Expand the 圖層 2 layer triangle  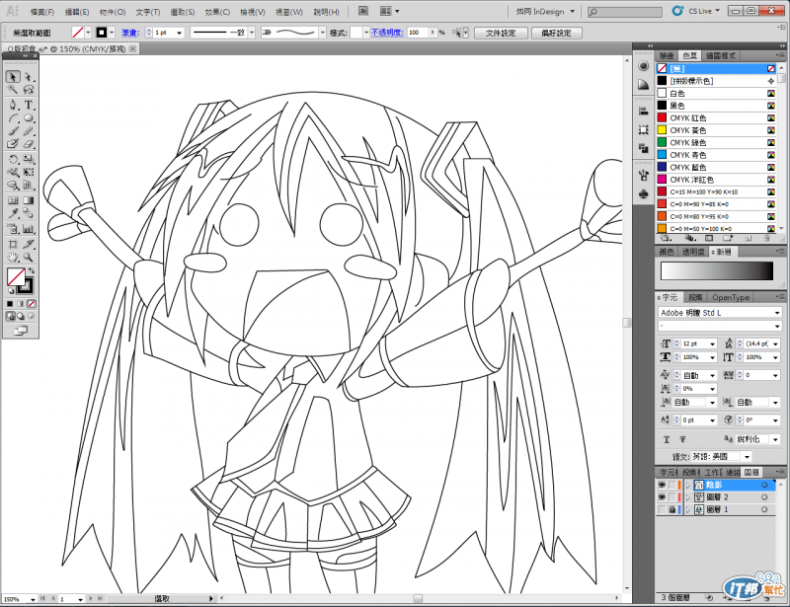(687, 497)
